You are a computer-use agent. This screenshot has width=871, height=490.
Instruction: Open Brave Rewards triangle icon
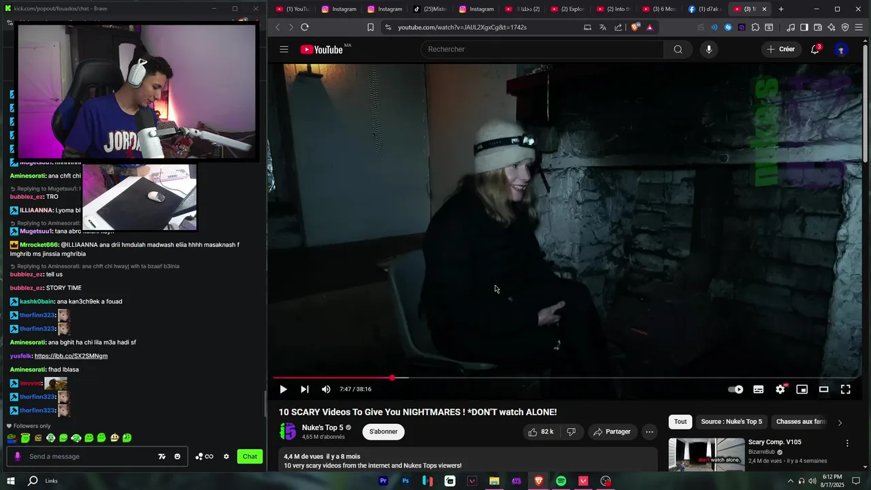click(x=650, y=27)
